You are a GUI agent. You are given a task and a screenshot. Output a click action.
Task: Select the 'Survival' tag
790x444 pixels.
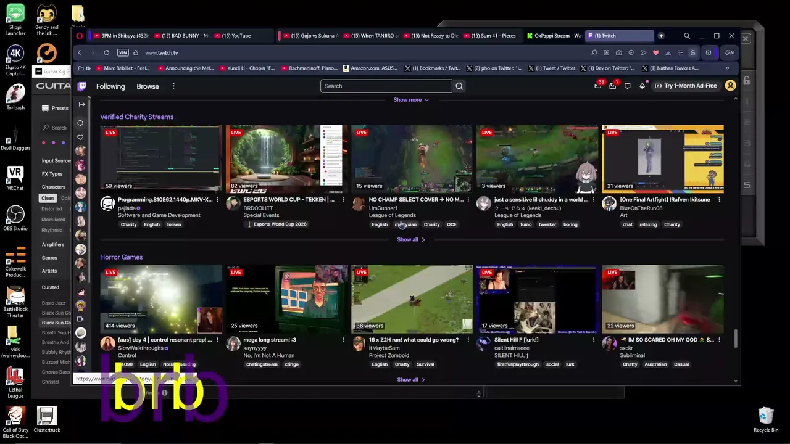coord(425,364)
